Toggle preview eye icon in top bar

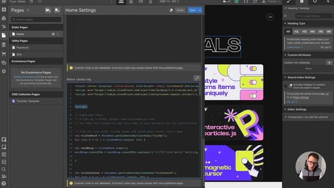click(31, 2)
